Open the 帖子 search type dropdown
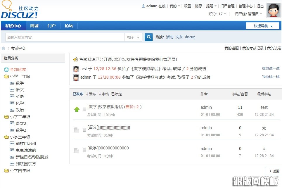Image resolution: width=282 pixels, height=188 pixels. (133, 37)
